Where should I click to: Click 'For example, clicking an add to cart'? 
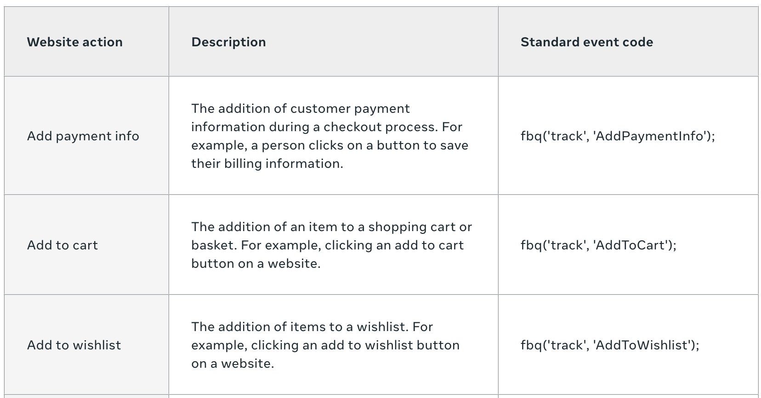click(x=352, y=245)
